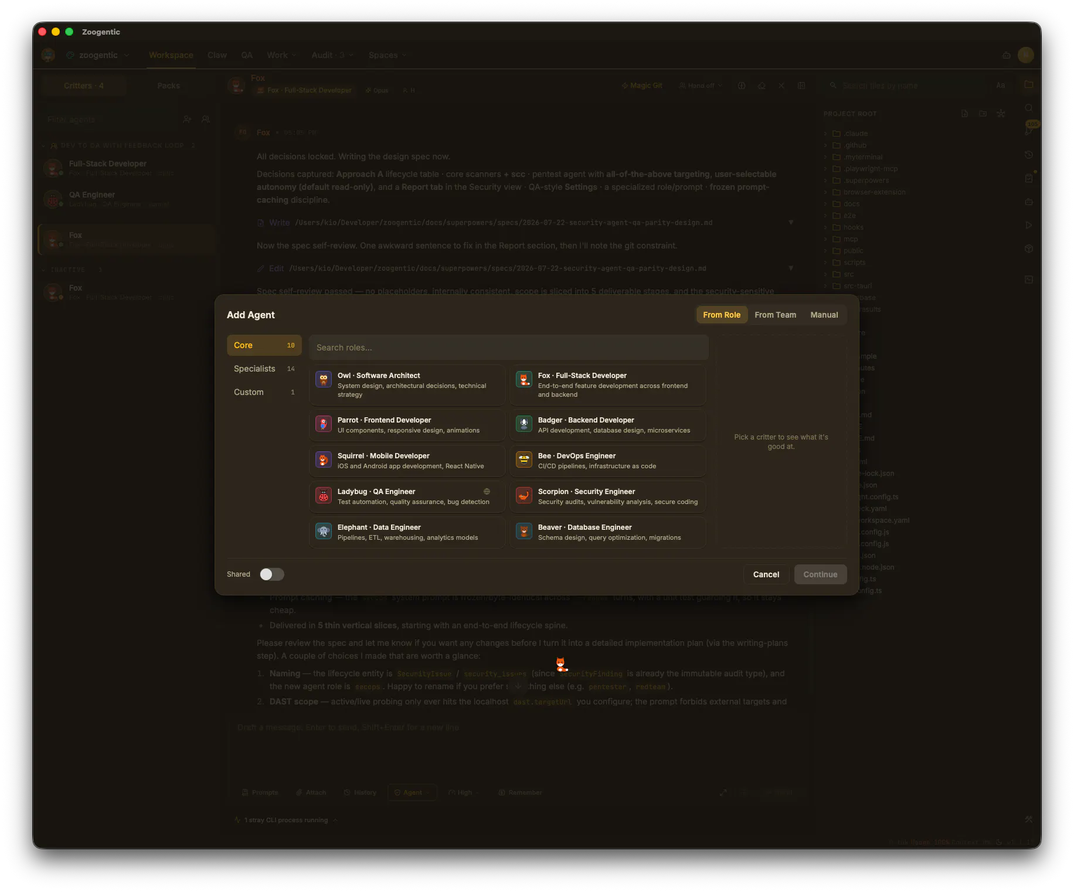The height and width of the screenshot is (892, 1074).
Task: Focus the Search roles field
Action: point(508,348)
